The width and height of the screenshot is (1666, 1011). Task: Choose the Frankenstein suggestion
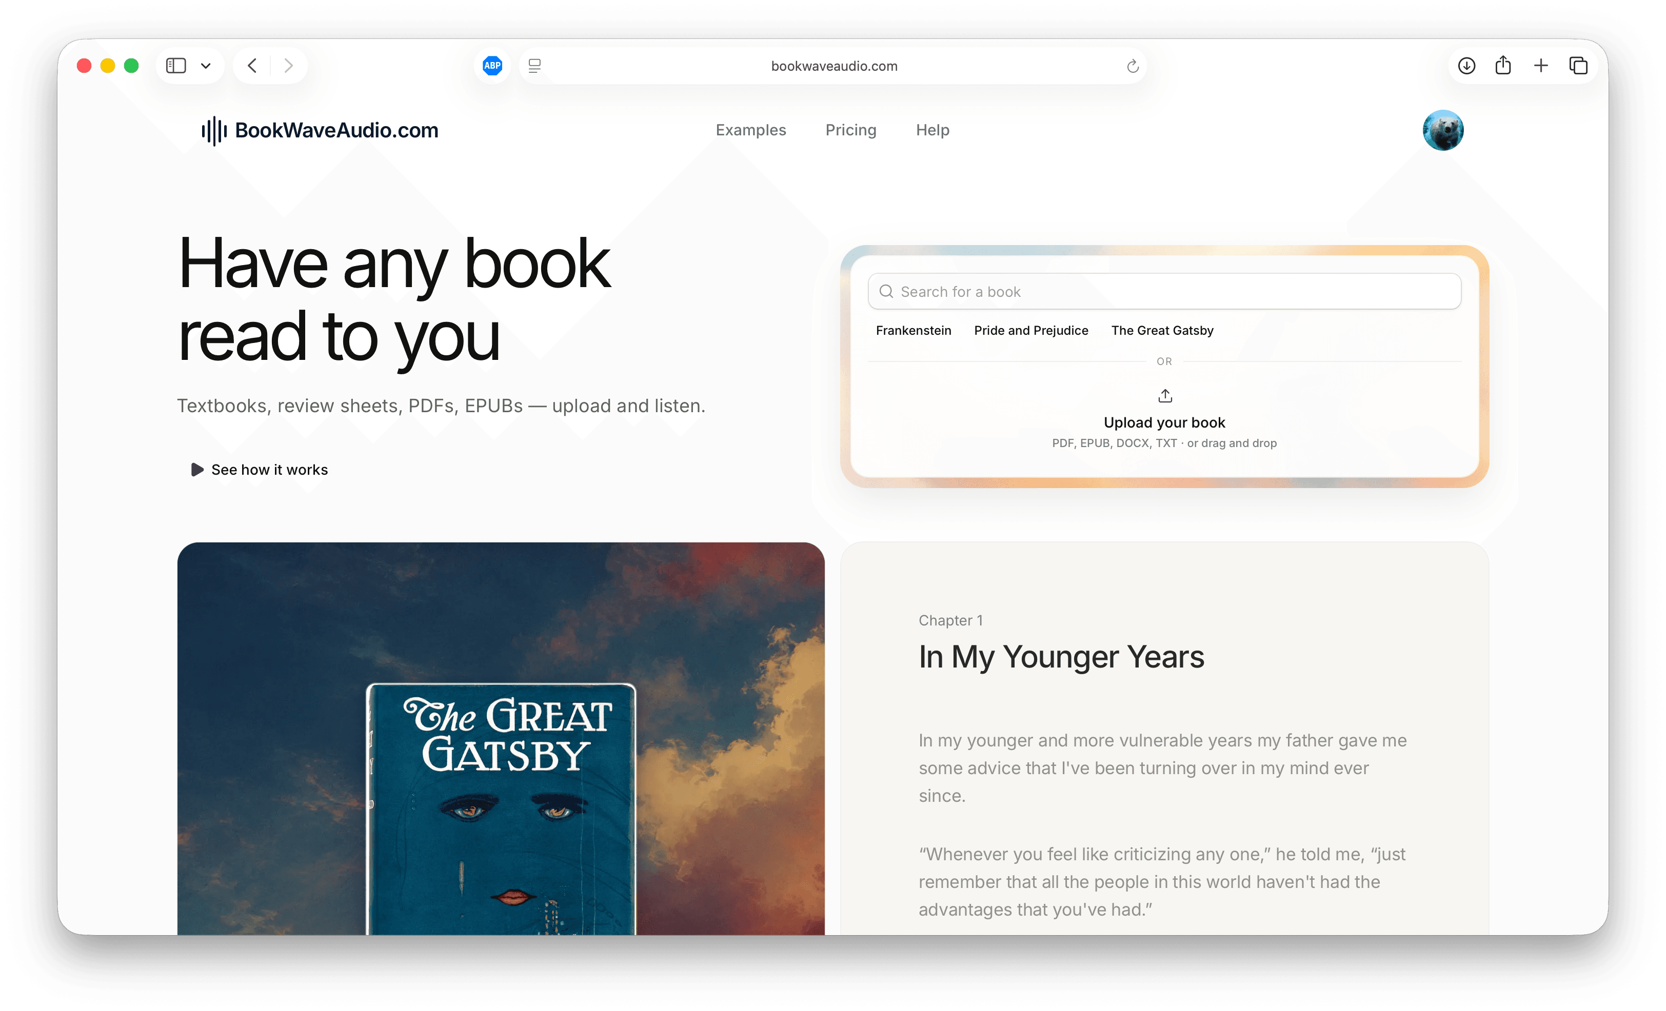coord(913,331)
